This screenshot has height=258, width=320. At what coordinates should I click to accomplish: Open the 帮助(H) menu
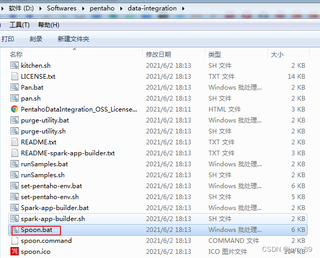pos(48,25)
